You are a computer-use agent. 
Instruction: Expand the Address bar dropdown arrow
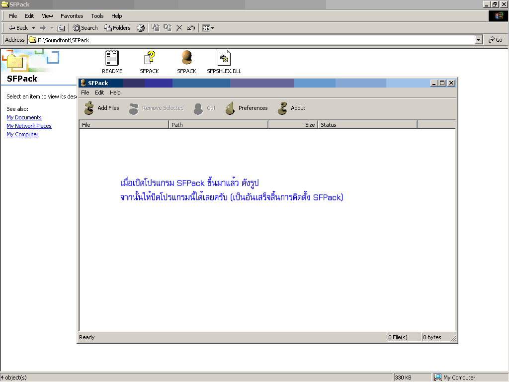tap(479, 40)
